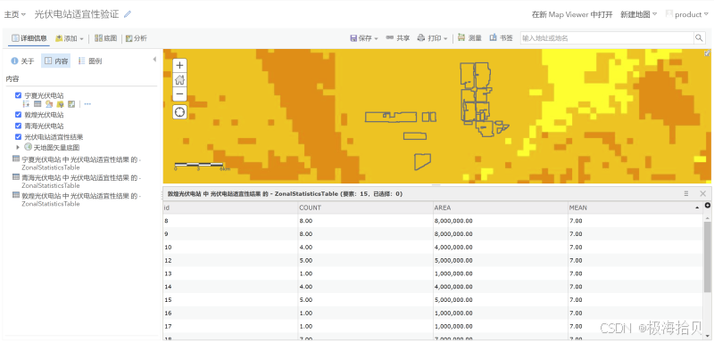The height and width of the screenshot is (342, 714).
Task: Sort by the MEAN column arrow
Action: (698, 208)
